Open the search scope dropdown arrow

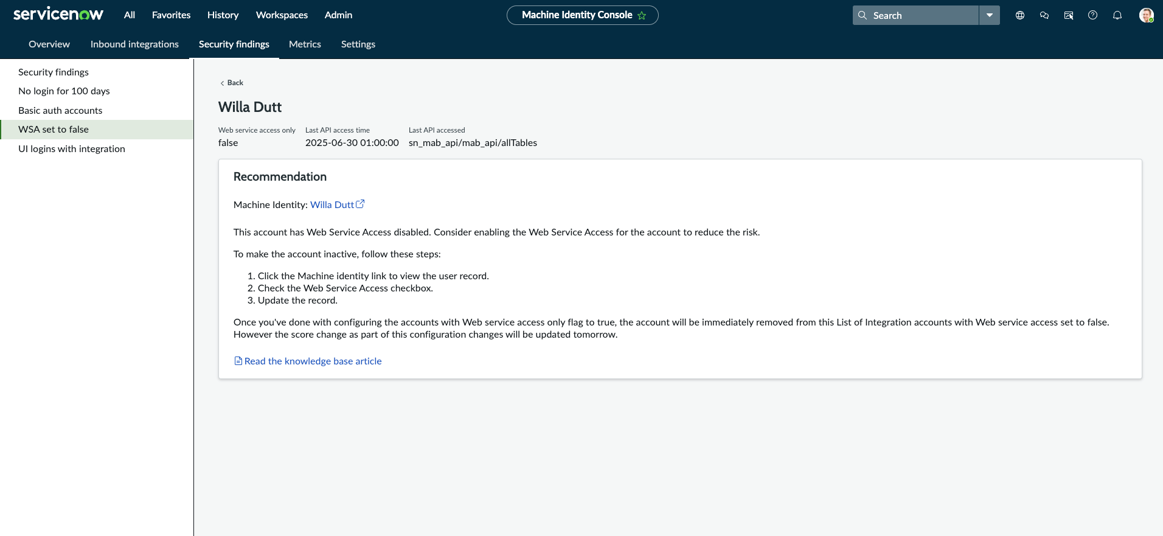990,15
